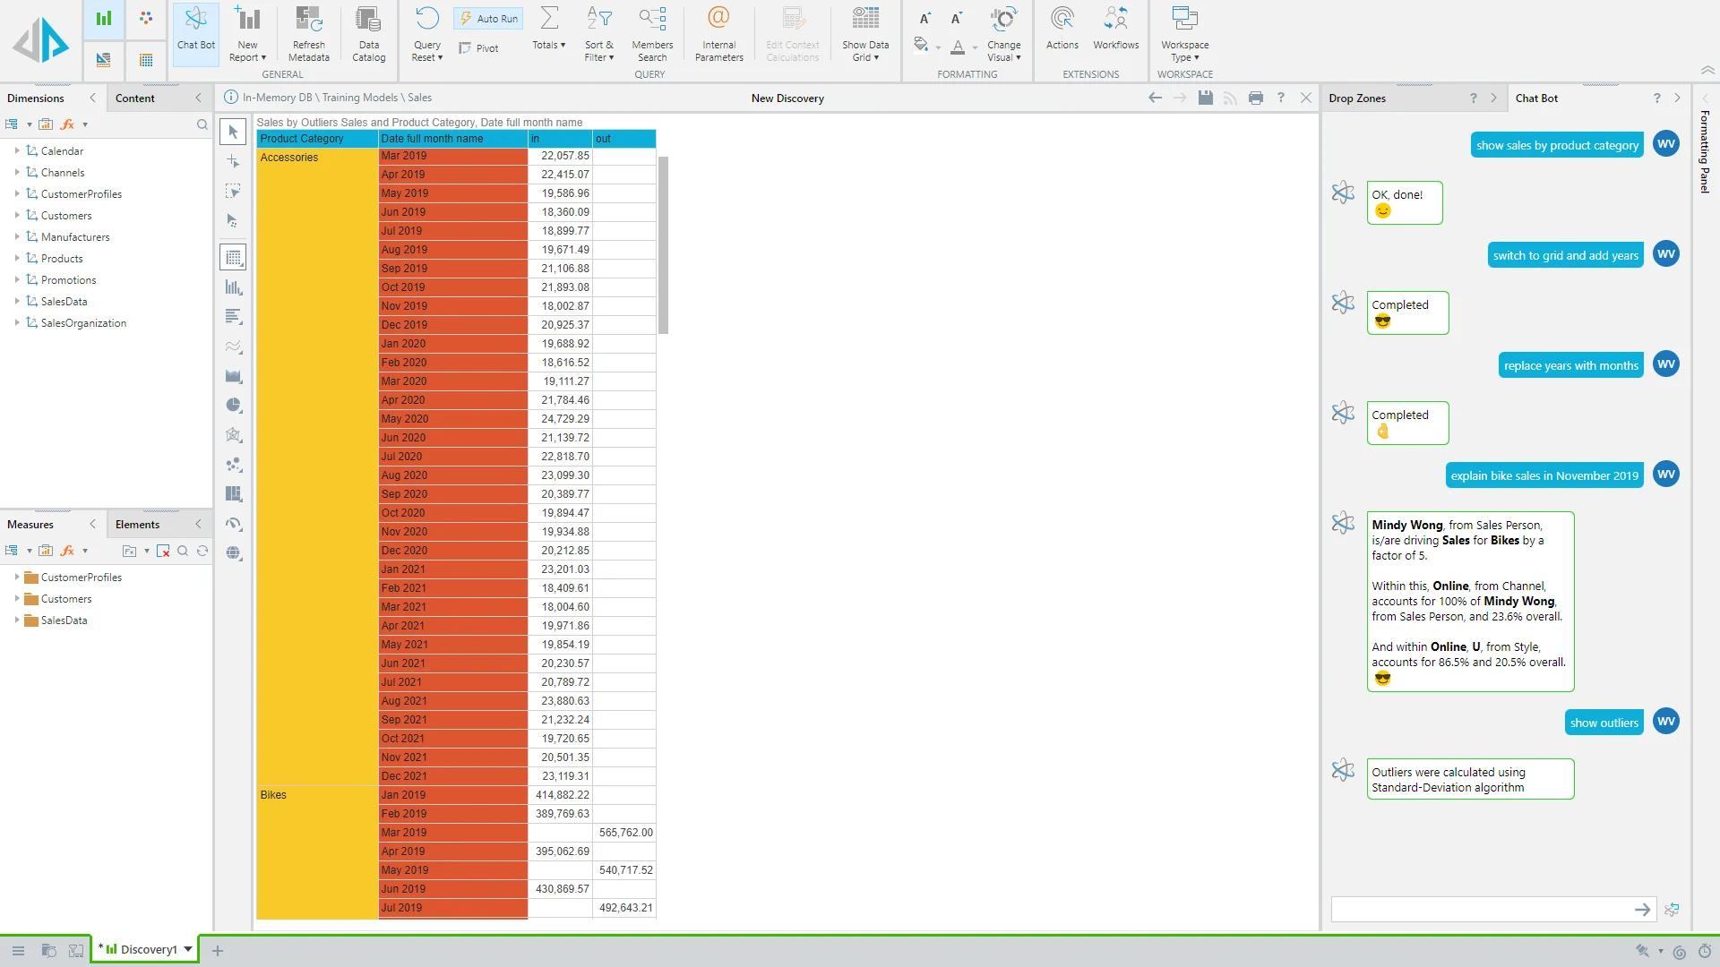This screenshot has height=967, width=1720.
Task: Click the send arrow in chat box
Action: pyautogui.click(x=1642, y=910)
